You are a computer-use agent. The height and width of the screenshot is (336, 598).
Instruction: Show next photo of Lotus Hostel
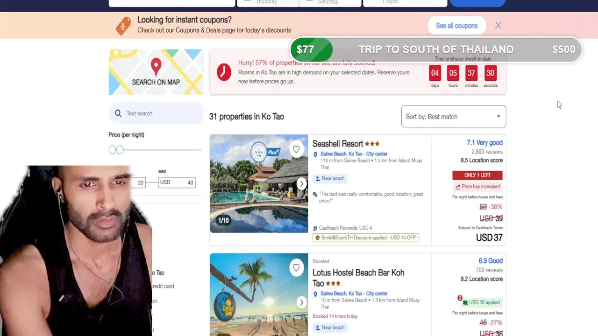click(x=301, y=302)
